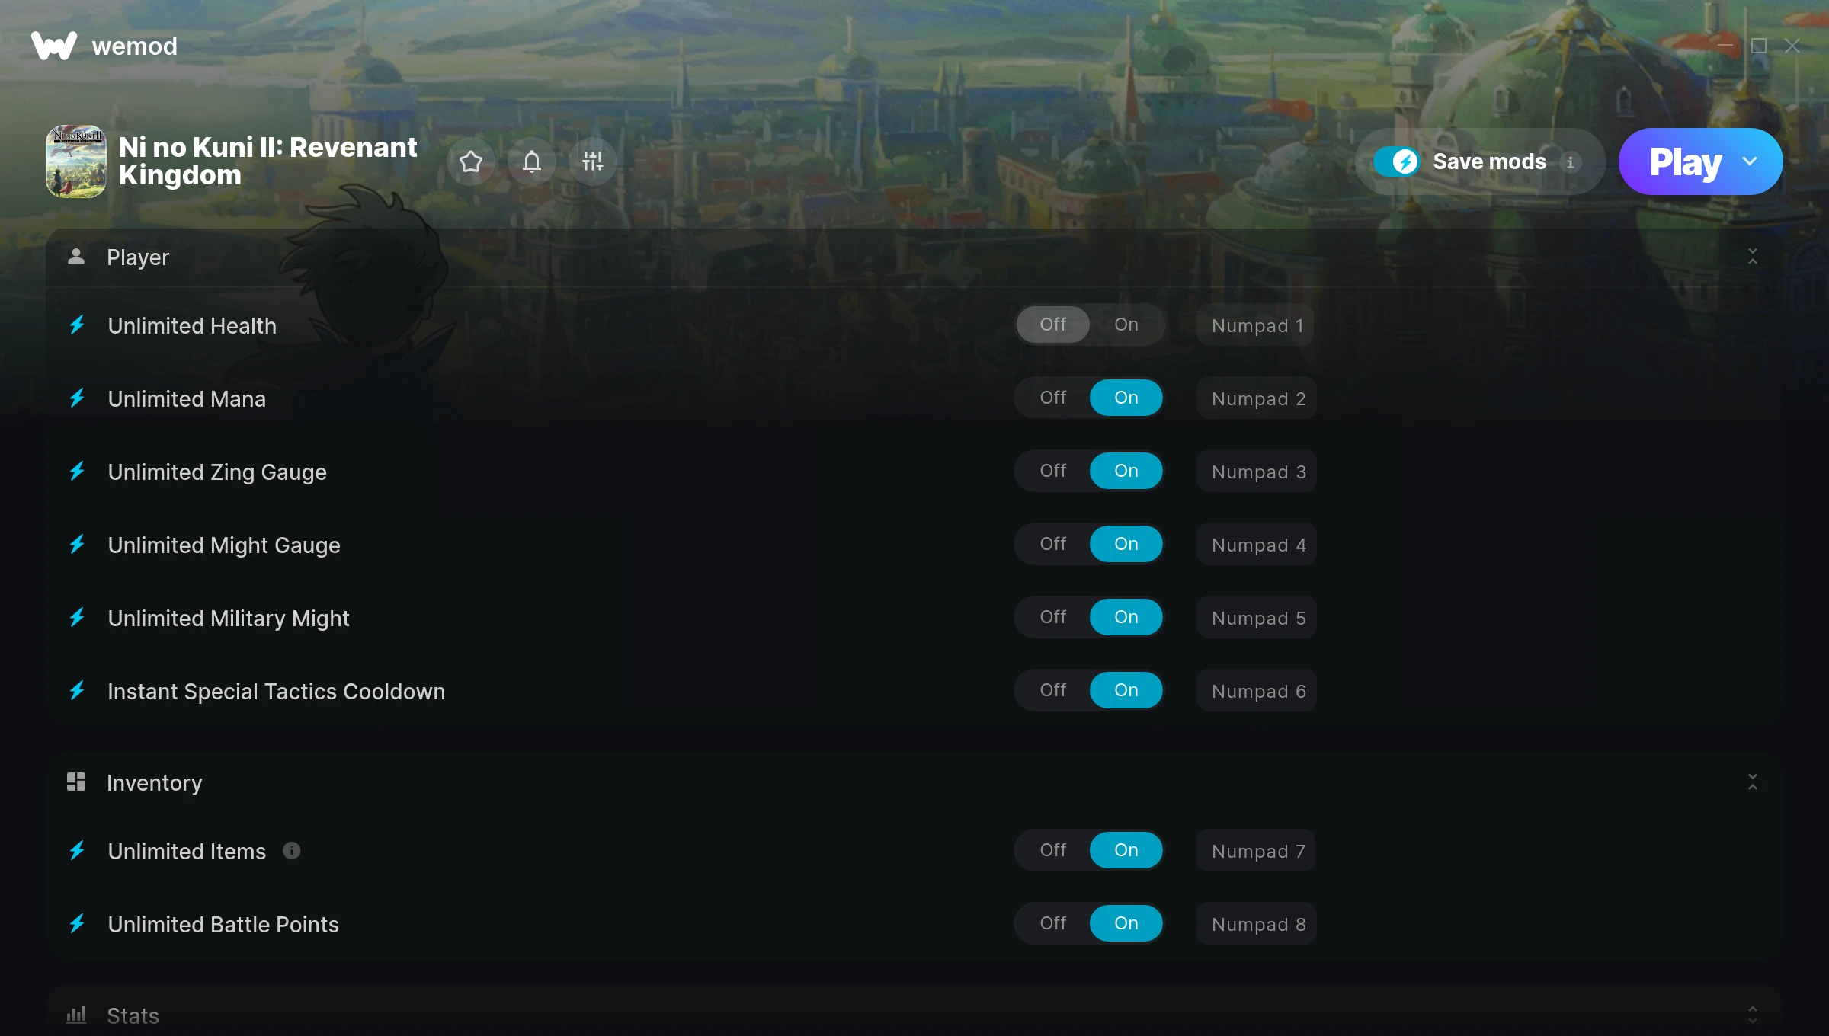Click the Unlimited Items info icon
1829x1036 pixels.
292,850
